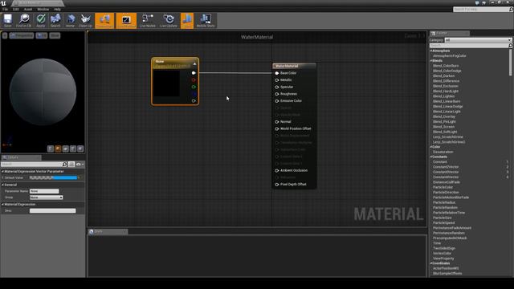Click the Desc input field
The image size is (514, 289).
tap(52, 210)
